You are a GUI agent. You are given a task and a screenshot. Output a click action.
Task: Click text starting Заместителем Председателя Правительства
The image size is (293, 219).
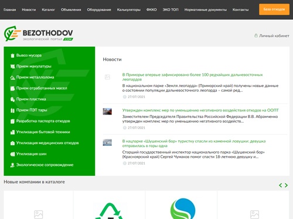200,119
